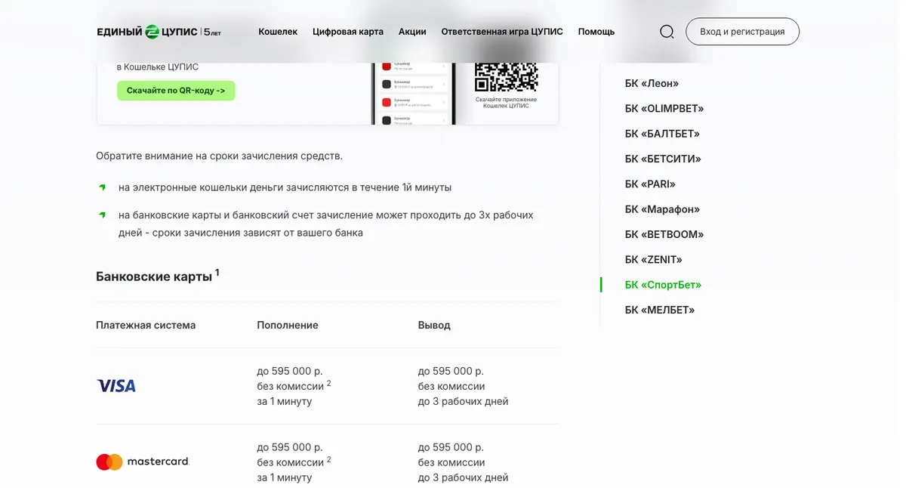Click Mastercard withdrawal без комиссии text
The width and height of the screenshot is (906, 488).
[x=451, y=462]
